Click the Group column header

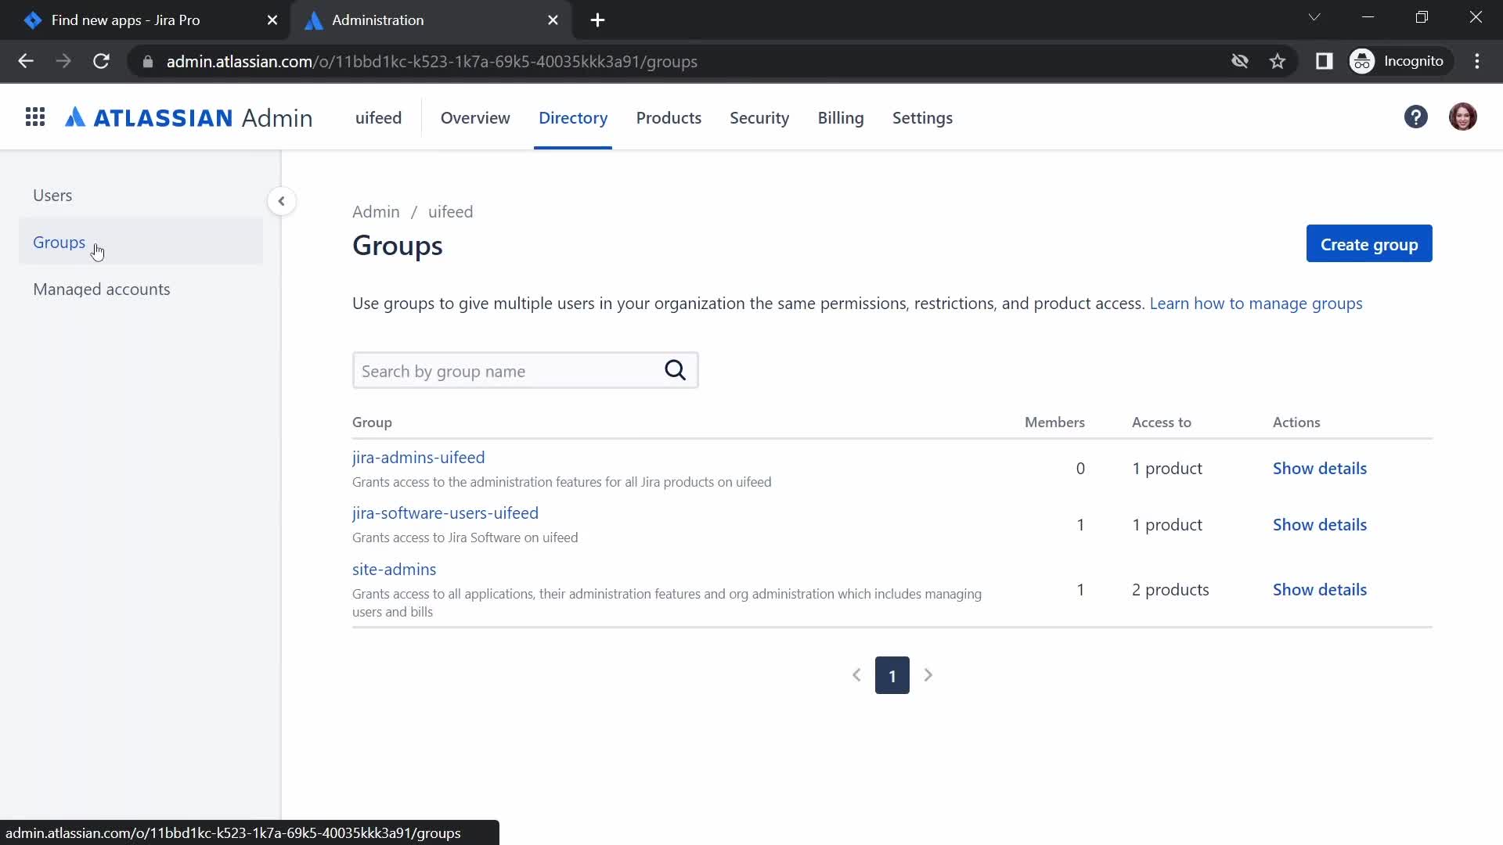click(372, 422)
